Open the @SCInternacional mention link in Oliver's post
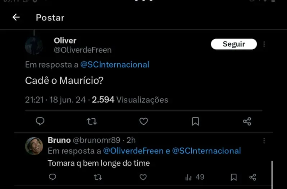287x189 pixels. (115, 65)
